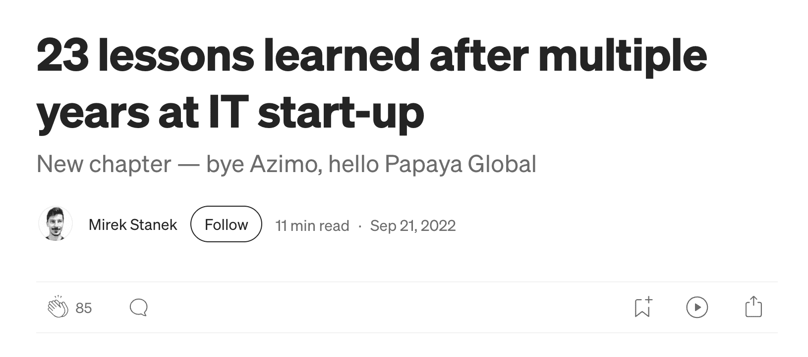This screenshot has width=808, height=357.
Task: Click the subtitle about Azimo and Papaya
Action: coord(286,164)
